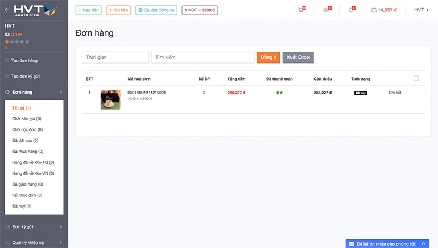438x248 pixels.
Task: Select Hàng đã về kho TQ (0)
Action: pyautogui.click(x=33, y=162)
